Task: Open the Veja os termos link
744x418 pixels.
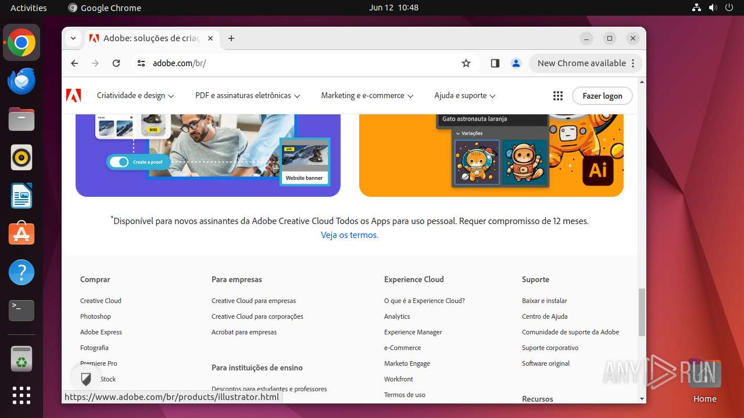Action: tap(349, 235)
